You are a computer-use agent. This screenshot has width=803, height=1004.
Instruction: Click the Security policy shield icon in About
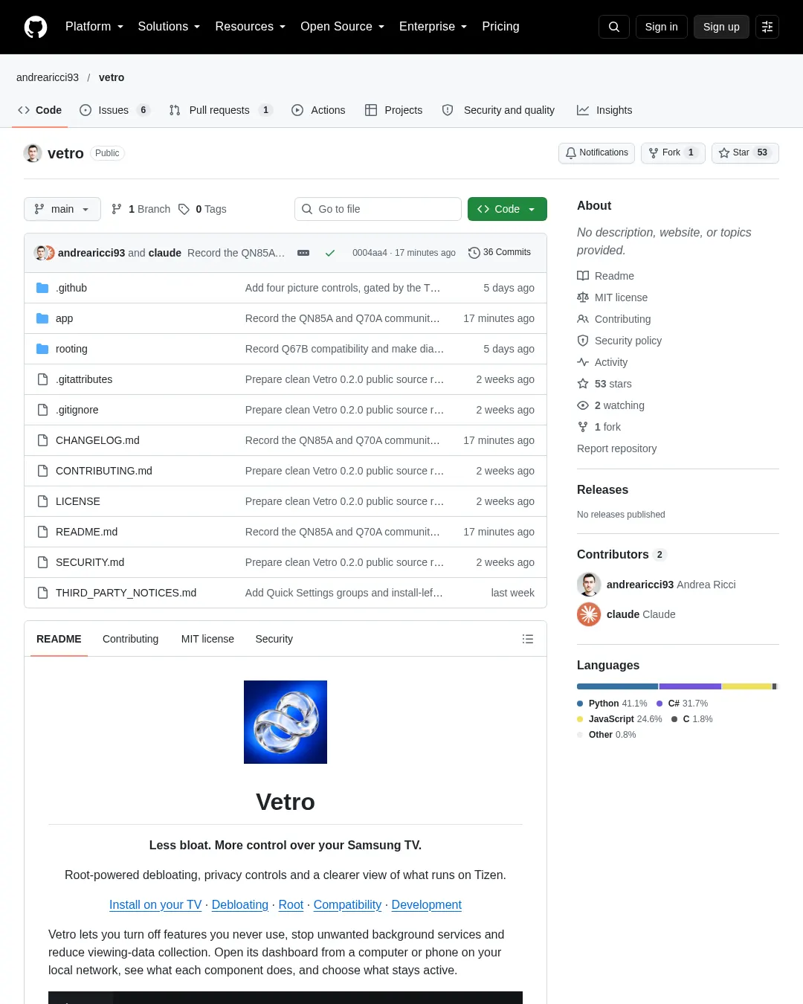coord(583,341)
